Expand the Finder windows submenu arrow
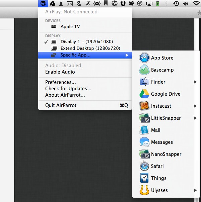Image resolution: width=201 pixels, height=202 pixels. click(195, 82)
